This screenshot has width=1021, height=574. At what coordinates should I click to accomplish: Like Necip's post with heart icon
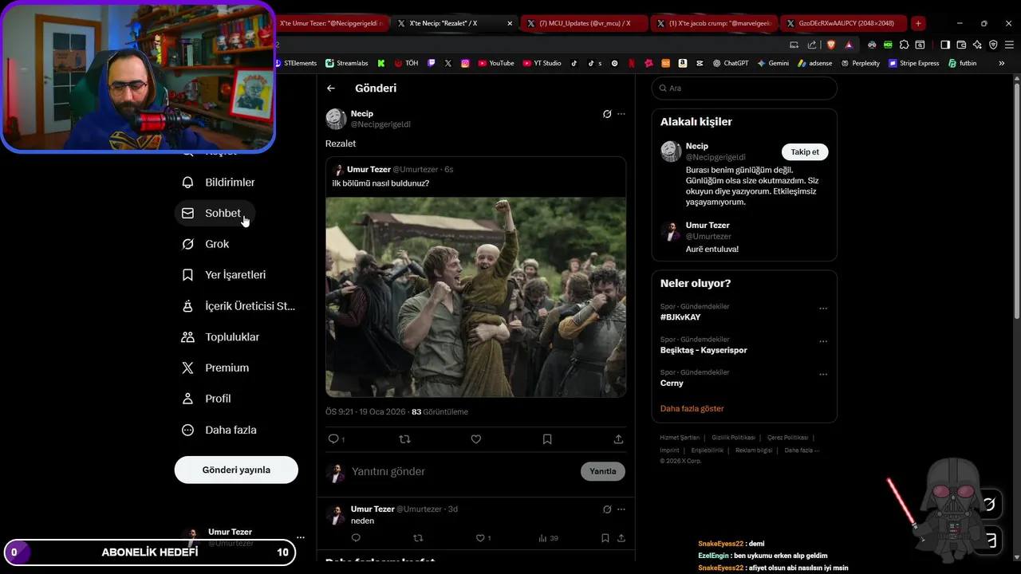pyautogui.click(x=476, y=439)
